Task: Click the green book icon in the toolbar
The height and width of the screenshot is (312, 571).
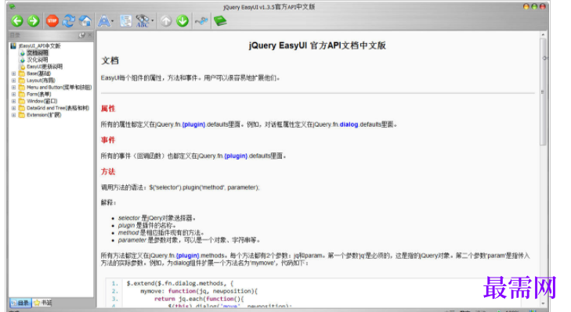Action: [x=220, y=21]
